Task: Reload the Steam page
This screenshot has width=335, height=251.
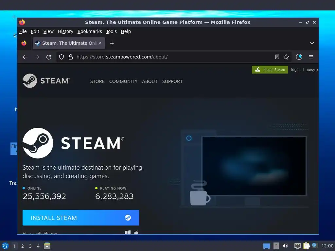Action: click(x=49, y=57)
